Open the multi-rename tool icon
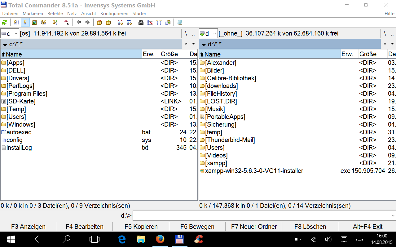 click(x=150, y=22)
